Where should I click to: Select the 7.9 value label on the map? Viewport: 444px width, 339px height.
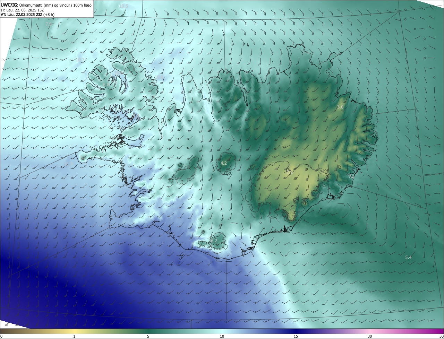click(x=49, y=24)
